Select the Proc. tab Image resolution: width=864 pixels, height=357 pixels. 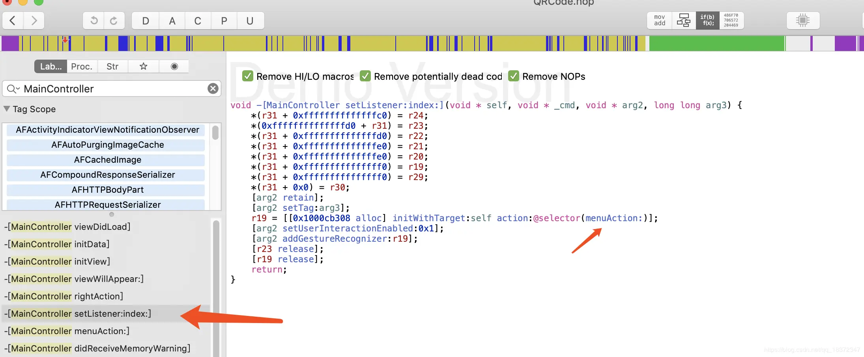coord(82,66)
